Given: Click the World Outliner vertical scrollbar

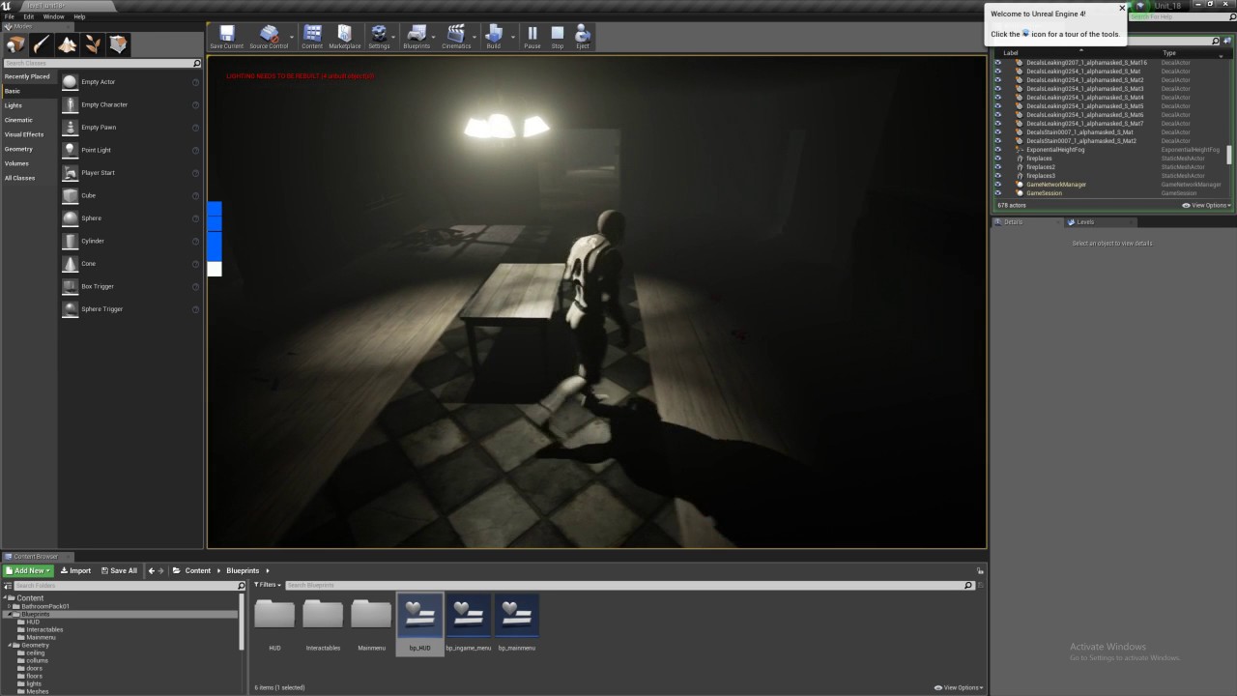Looking at the screenshot, I should coord(1229,156).
